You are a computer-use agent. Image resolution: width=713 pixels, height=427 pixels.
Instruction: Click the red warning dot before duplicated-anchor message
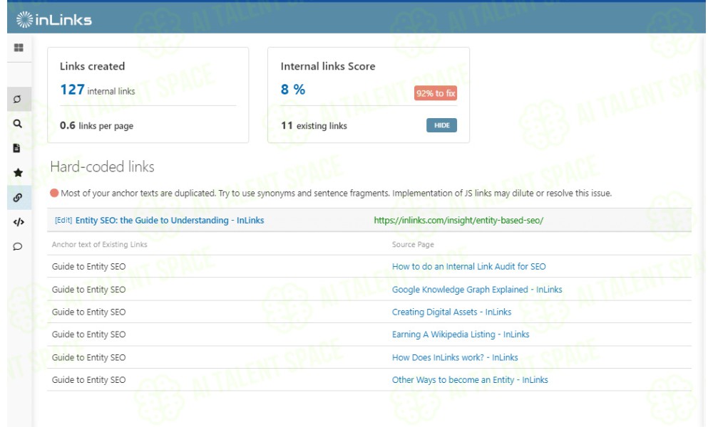pyautogui.click(x=54, y=194)
